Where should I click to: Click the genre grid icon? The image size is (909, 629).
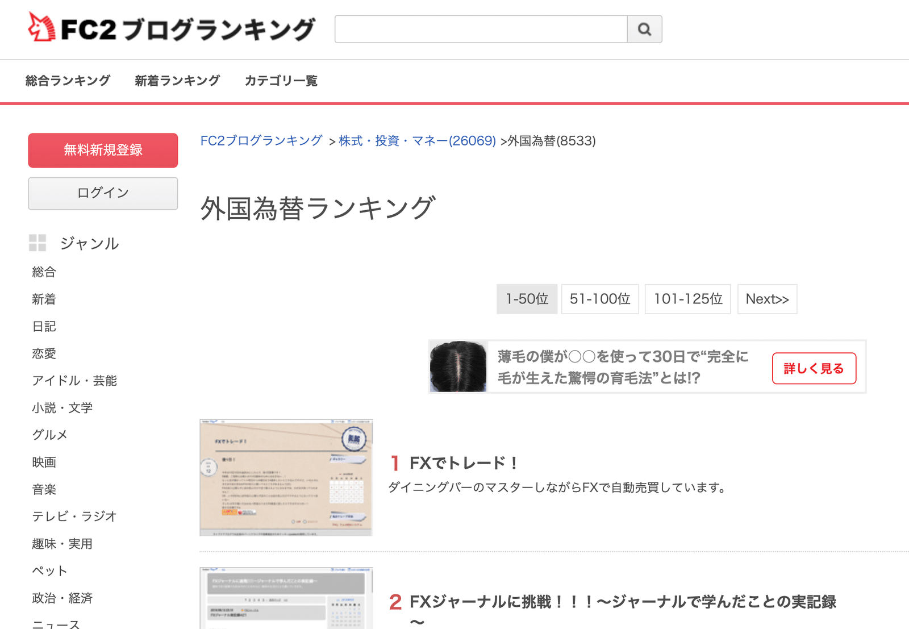37,243
